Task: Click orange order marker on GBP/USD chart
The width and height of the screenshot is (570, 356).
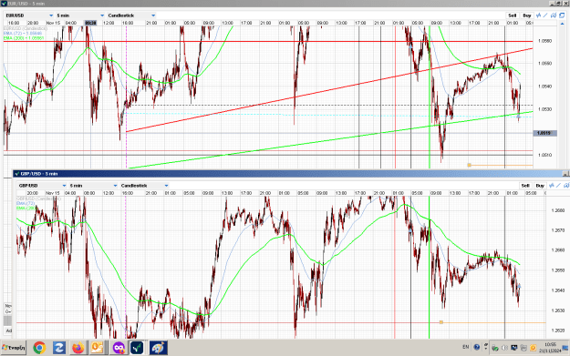Action: click(x=440, y=322)
